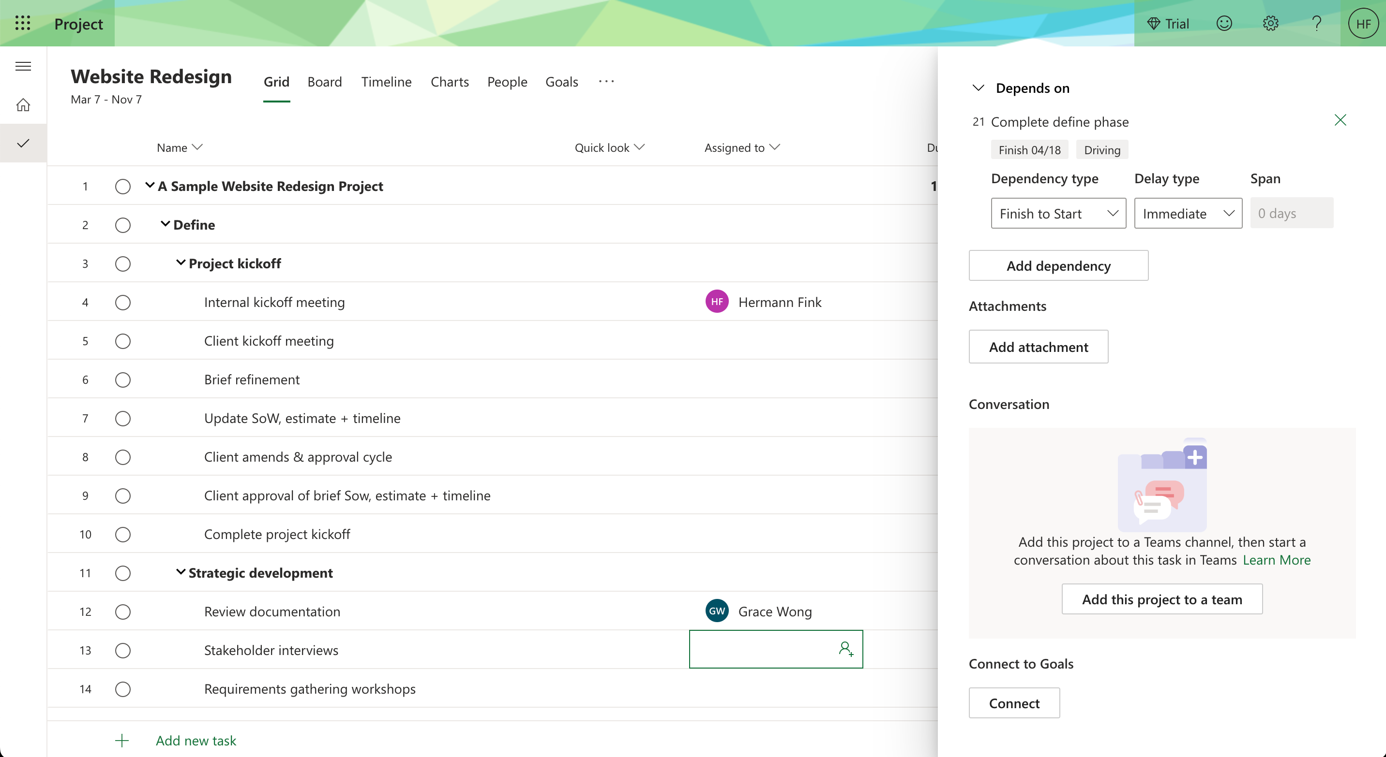
Task: Remove the Complete define phase dependency
Action: click(x=1340, y=120)
